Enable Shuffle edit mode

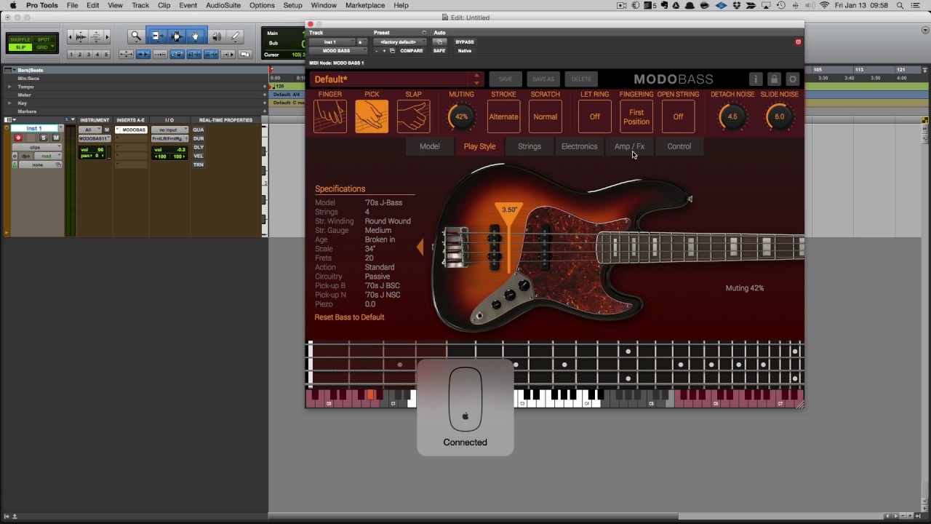pyautogui.click(x=20, y=39)
